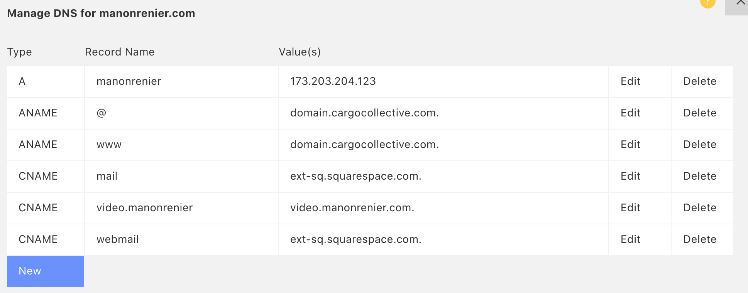748x293 pixels.
Task: Click the video.manonrenier.com. value cell
Action: (352, 208)
